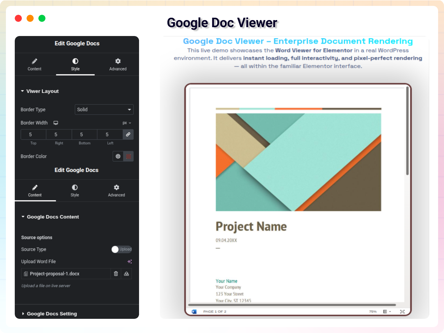Click the Top border width input field

33,135
